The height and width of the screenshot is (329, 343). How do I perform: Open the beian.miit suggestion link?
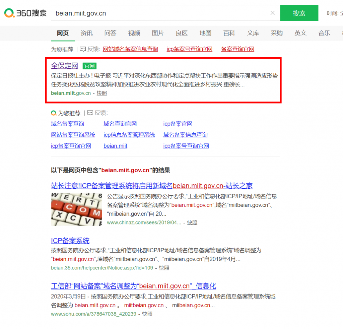click(115, 146)
